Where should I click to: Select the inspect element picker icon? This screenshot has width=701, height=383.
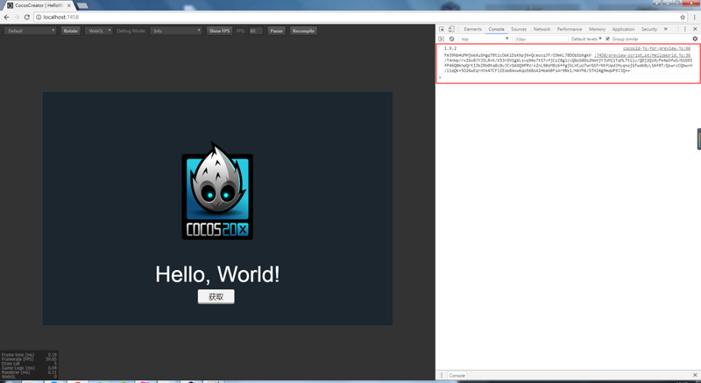tap(442, 29)
